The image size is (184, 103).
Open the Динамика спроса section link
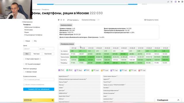click(67, 44)
